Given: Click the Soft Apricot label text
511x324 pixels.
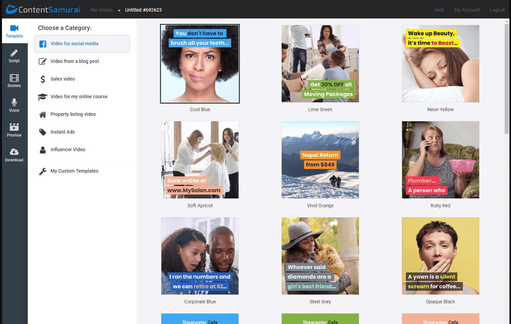Looking at the screenshot, I should pyautogui.click(x=200, y=206).
